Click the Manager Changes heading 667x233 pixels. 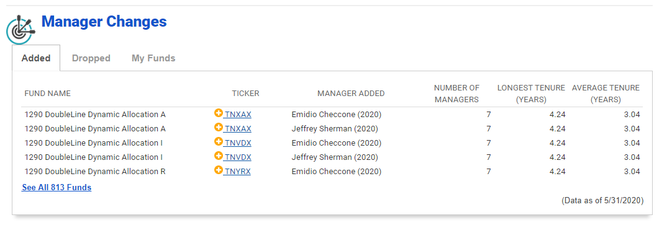(104, 21)
